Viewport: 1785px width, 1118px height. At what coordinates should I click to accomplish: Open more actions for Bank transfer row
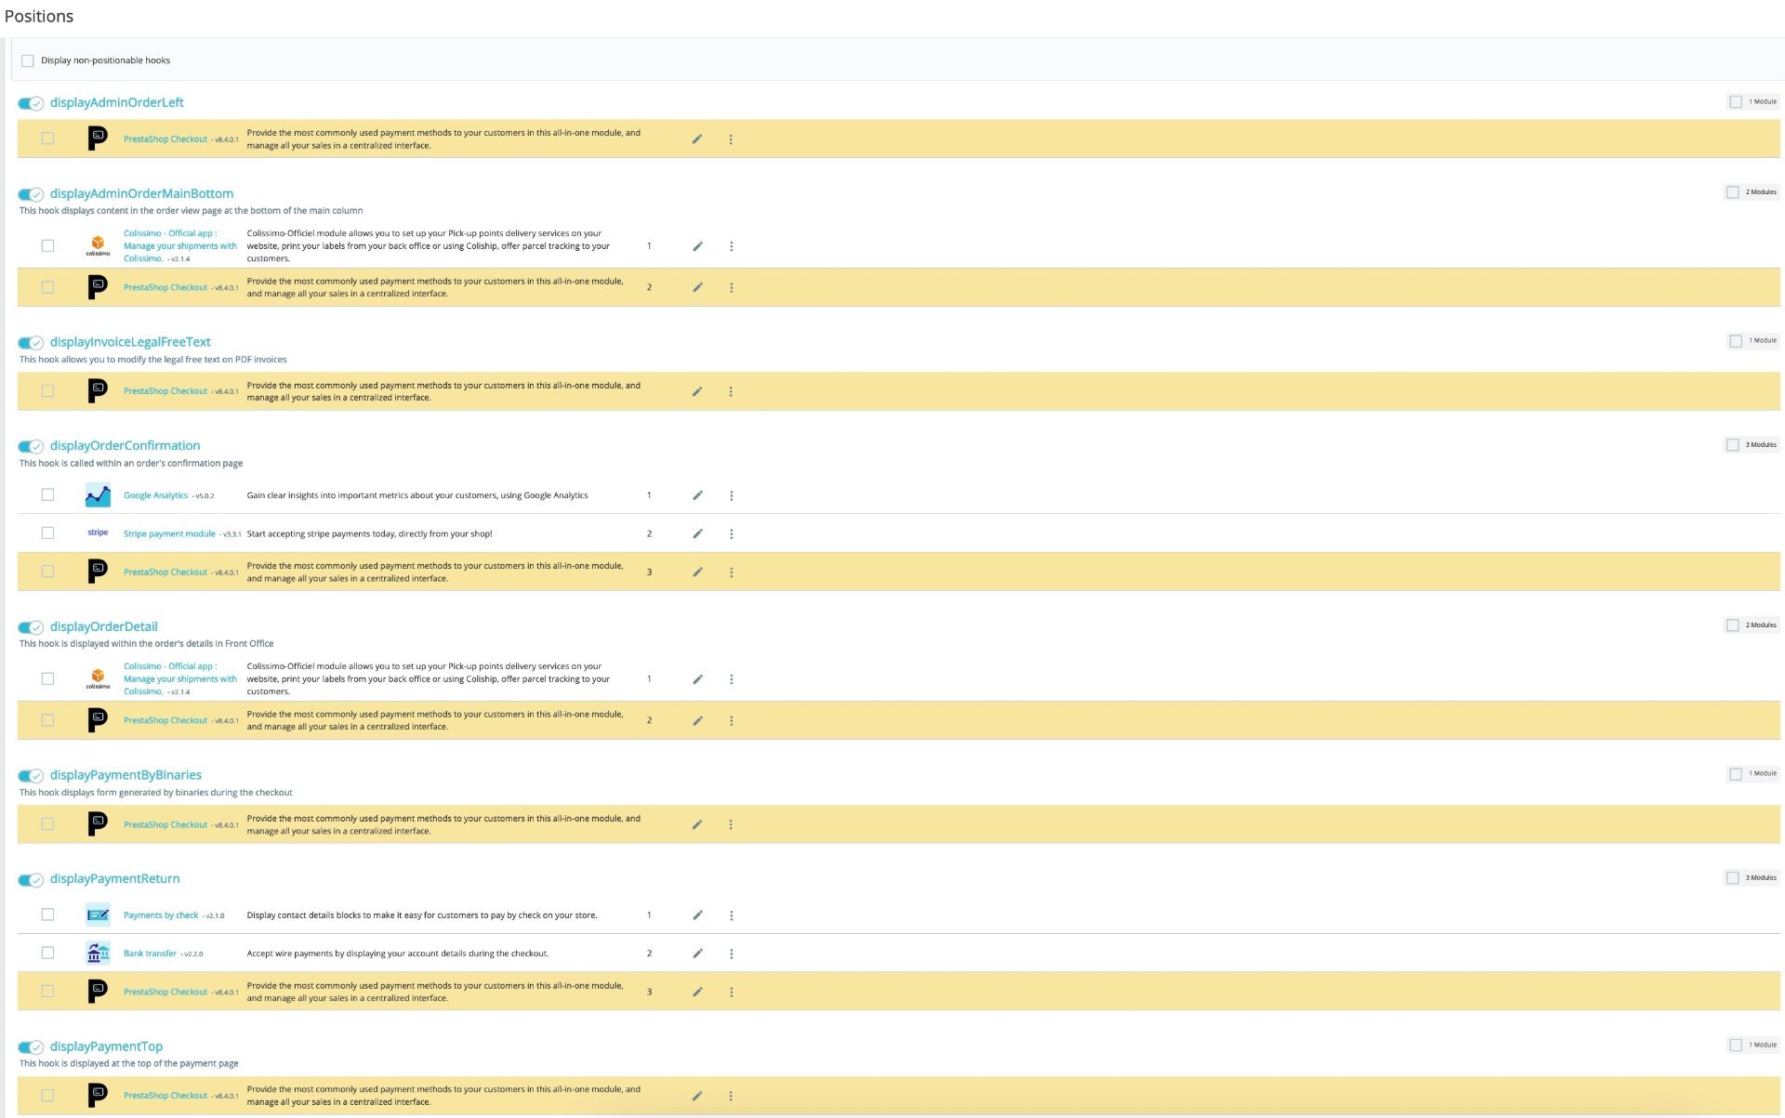[732, 954]
